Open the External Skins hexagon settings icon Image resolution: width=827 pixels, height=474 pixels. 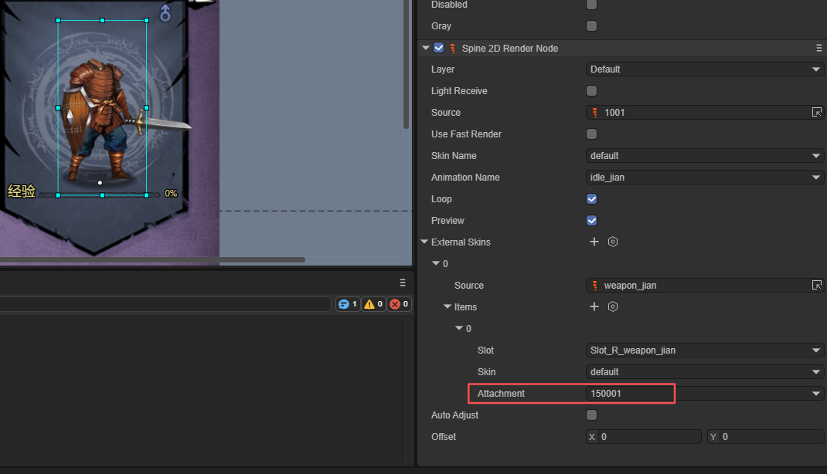[613, 242]
